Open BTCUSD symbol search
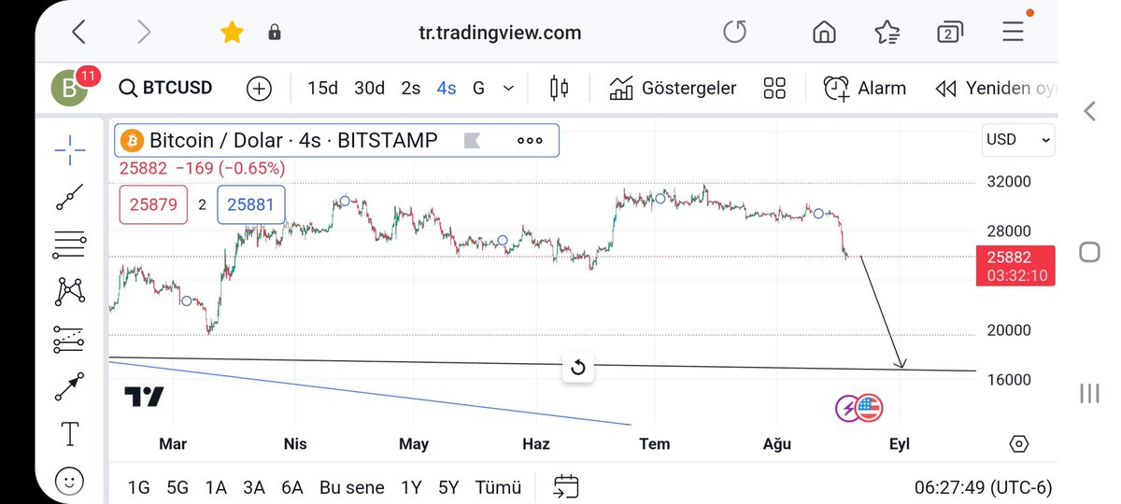This screenshot has width=1121, height=504. point(166,88)
